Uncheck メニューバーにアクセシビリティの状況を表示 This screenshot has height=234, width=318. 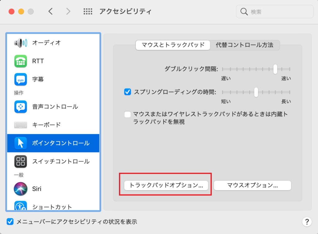(10, 222)
